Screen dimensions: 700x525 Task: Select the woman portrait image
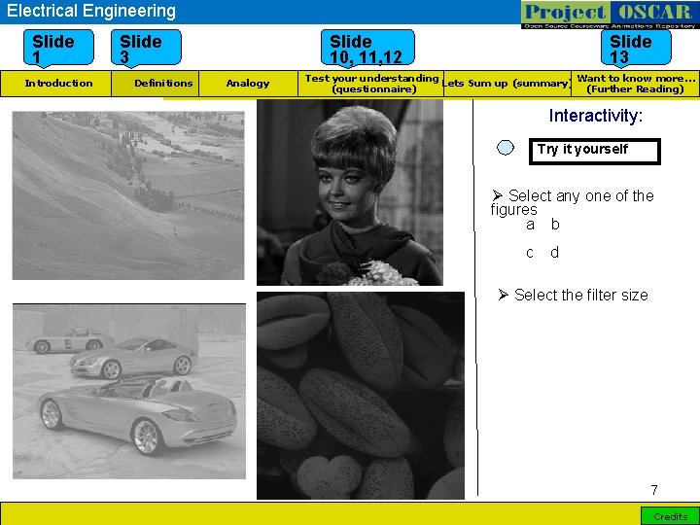coord(350,192)
